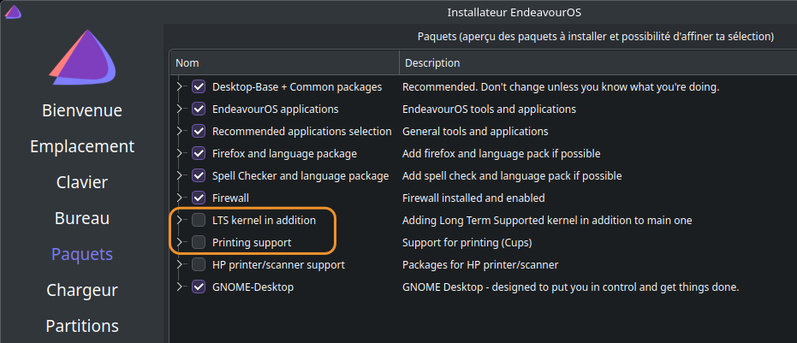Uncheck the GNOME-Desktop checkbox
Image resolution: width=797 pixels, height=343 pixels.
(x=199, y=287)
